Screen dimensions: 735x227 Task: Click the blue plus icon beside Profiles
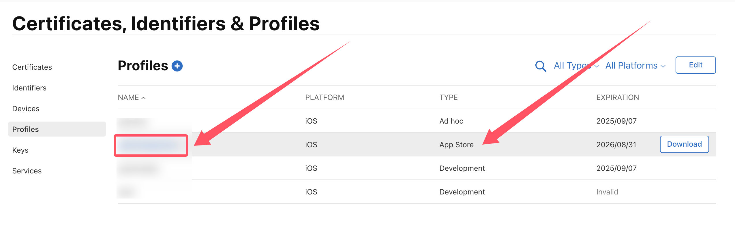pos(177,66)
